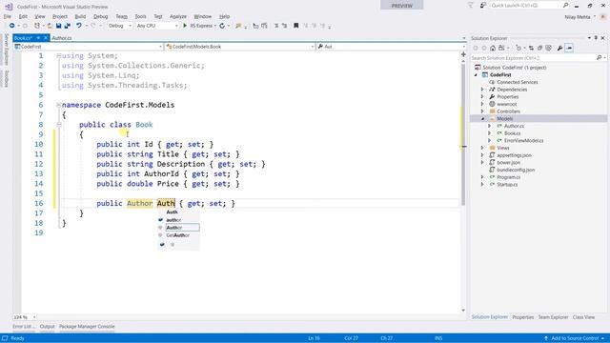Open the File menu

coord(8,16)
